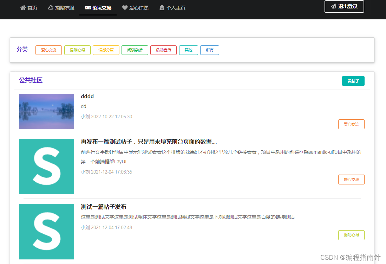Viewport: 386px width, 264px height.
Task: Open thumbnail of 再发布一篇测试帖子 post
Action: click(46, 166)
